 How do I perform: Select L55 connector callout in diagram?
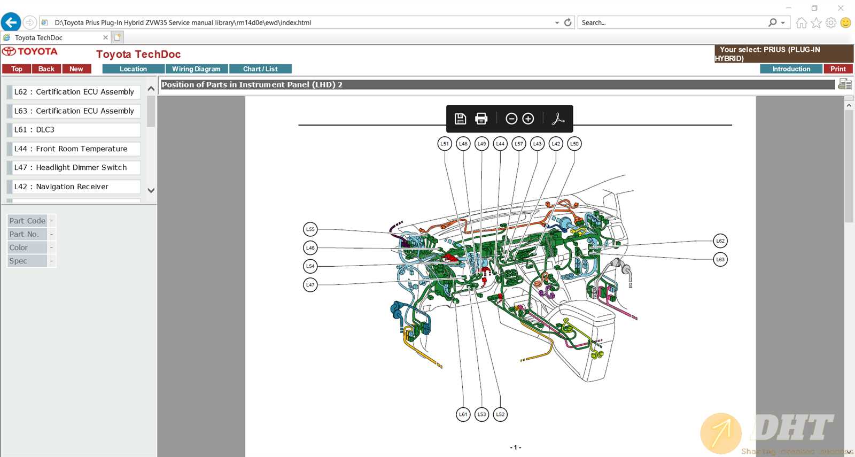[310, 229]
